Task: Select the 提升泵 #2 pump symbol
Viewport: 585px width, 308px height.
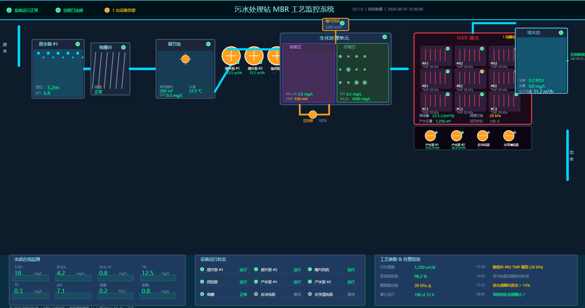Action: tap(254, 56)
